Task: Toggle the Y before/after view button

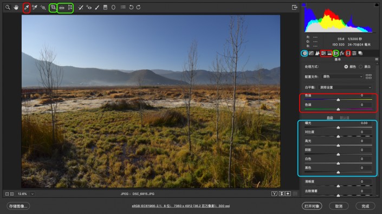Action: click(274, 194)
